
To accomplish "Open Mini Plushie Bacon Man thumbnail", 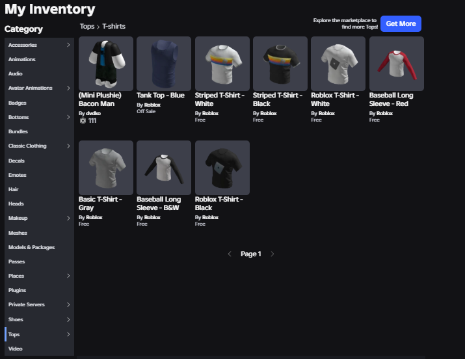I will pos(106,64).
